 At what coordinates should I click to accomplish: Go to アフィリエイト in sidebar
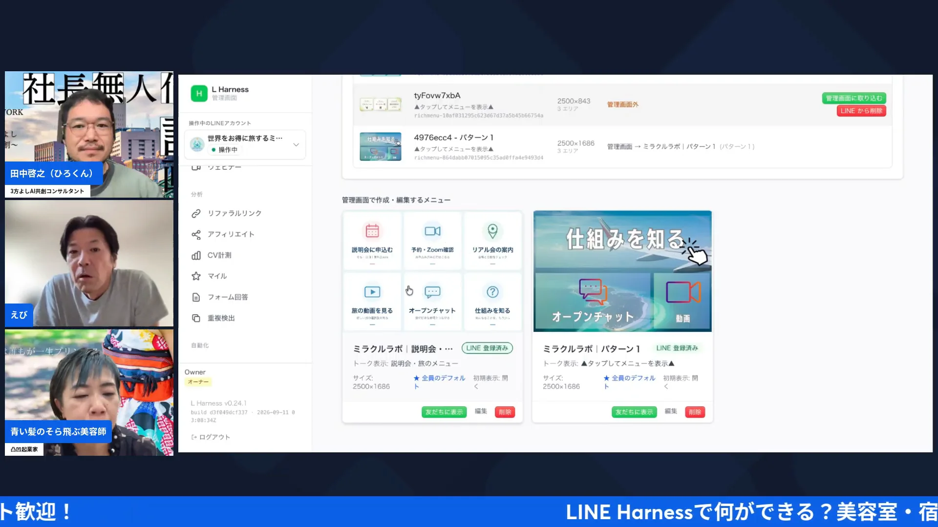point(231,235)
